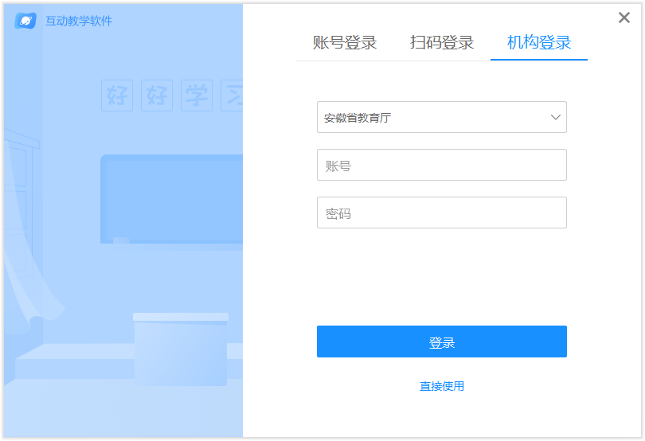The height and width of the screenshot is (441, 645).
Task: Click the 直接使用 link
Action: pyautogui.click(x=442, y=386)
